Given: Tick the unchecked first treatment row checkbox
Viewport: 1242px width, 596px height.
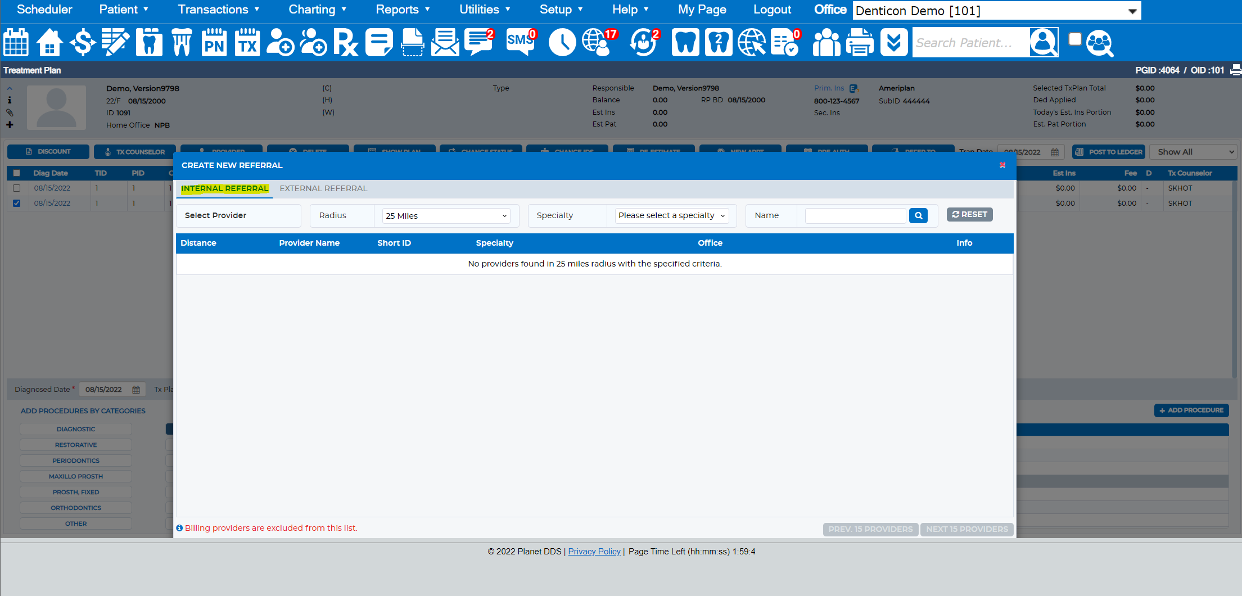Looking at the screenshot, I should pyautogui.click(x=17, y=188).
